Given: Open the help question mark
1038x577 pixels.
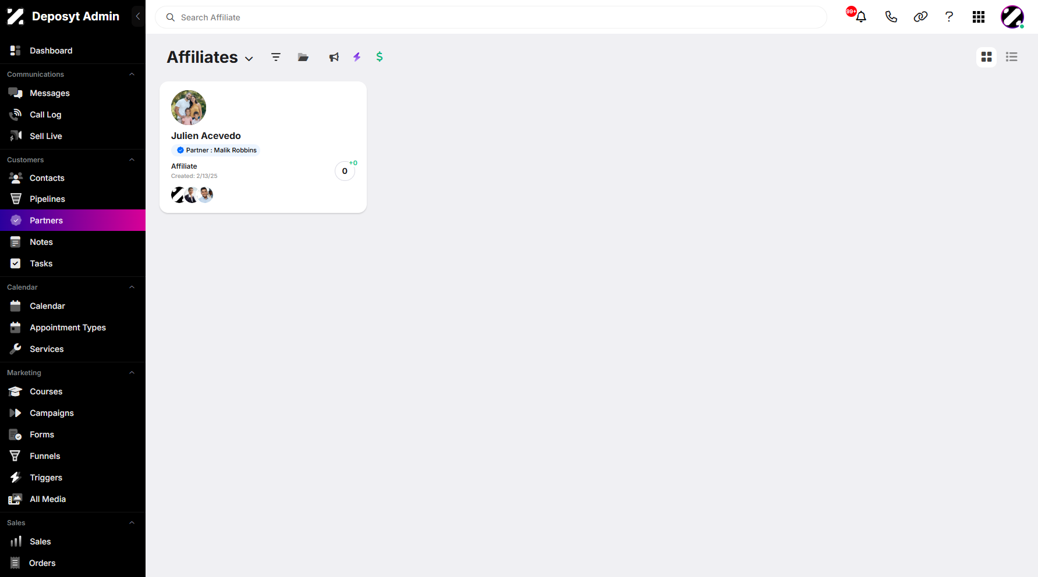Looking at the screenshot, I should coord(950,17).
